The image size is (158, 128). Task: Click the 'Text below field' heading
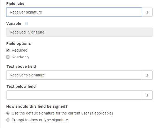point(21,86)
